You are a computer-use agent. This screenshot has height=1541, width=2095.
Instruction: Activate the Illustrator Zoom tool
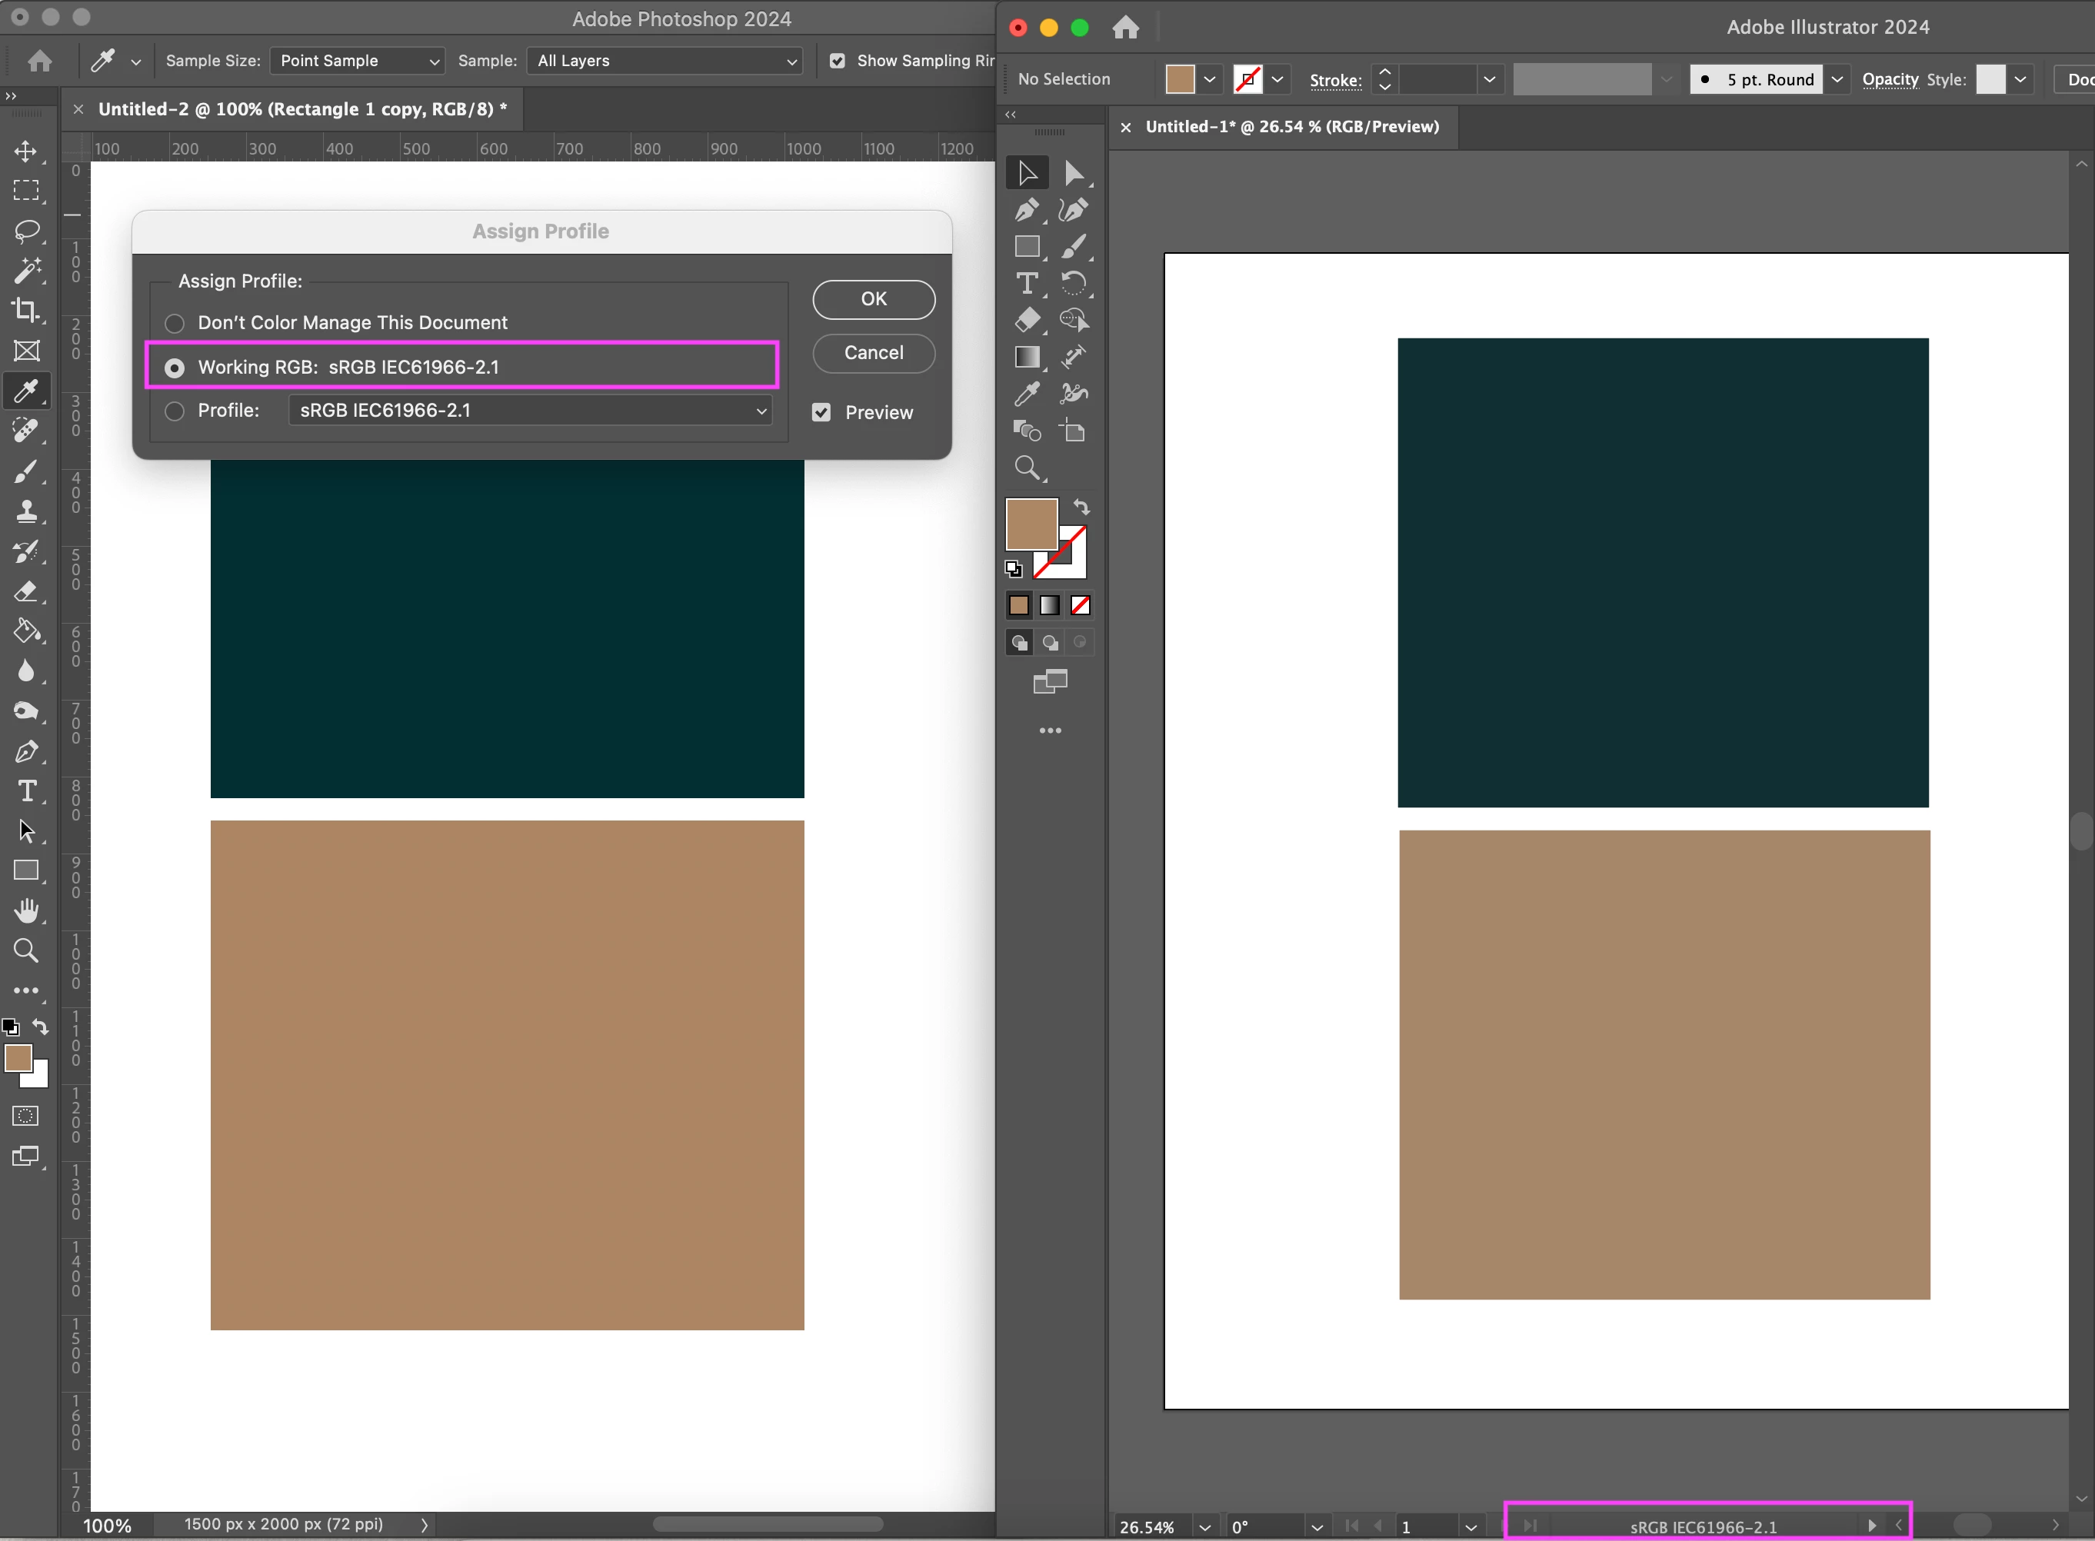pos(1027,468)
